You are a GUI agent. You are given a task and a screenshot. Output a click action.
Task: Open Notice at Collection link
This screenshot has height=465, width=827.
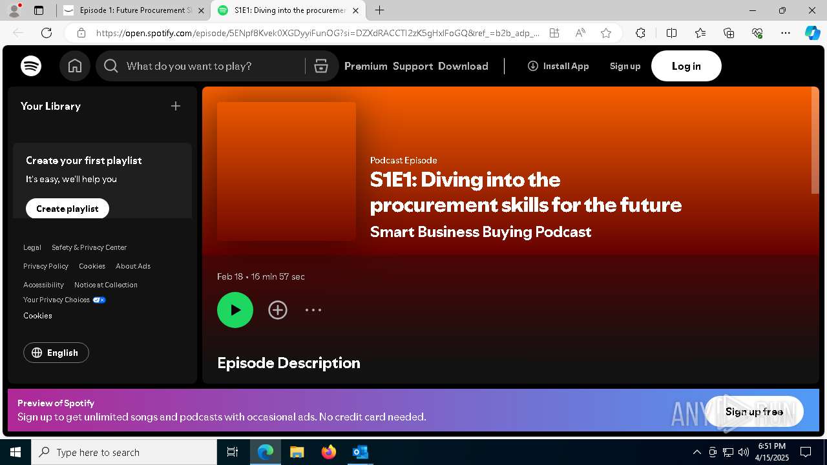106,285
